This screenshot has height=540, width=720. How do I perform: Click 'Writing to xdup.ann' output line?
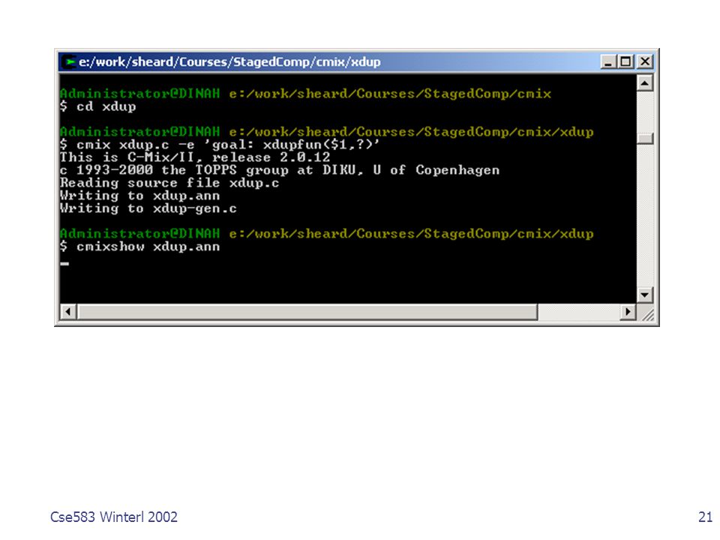click(x=140, y=196)
